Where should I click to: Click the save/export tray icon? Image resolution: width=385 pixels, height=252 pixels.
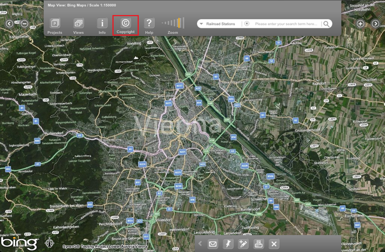259,243
